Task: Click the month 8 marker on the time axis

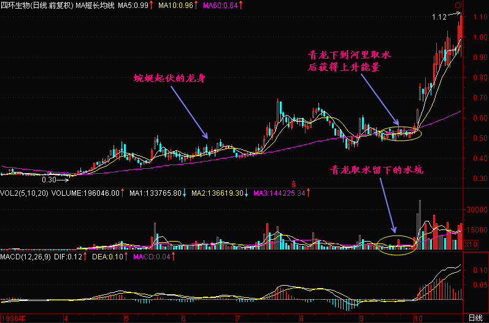Action: tap(302, 318)
